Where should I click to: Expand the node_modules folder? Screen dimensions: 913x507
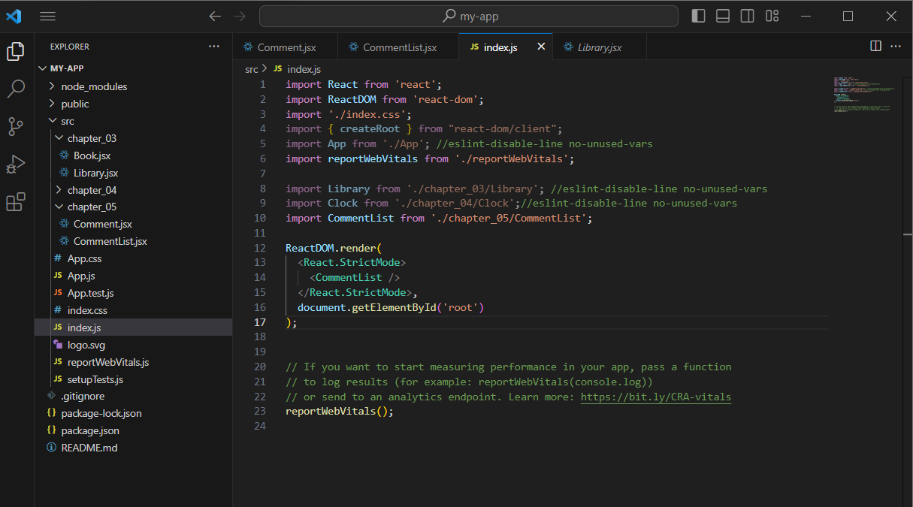click(94, 86)
